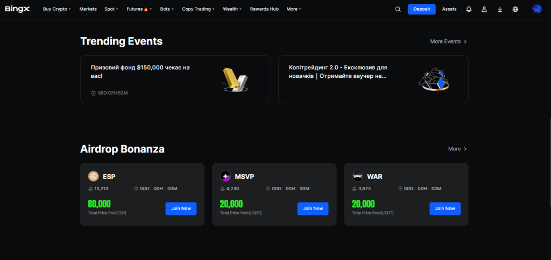
Task: Join the MSVP airdrop now
Action: (x=313, y=208)
